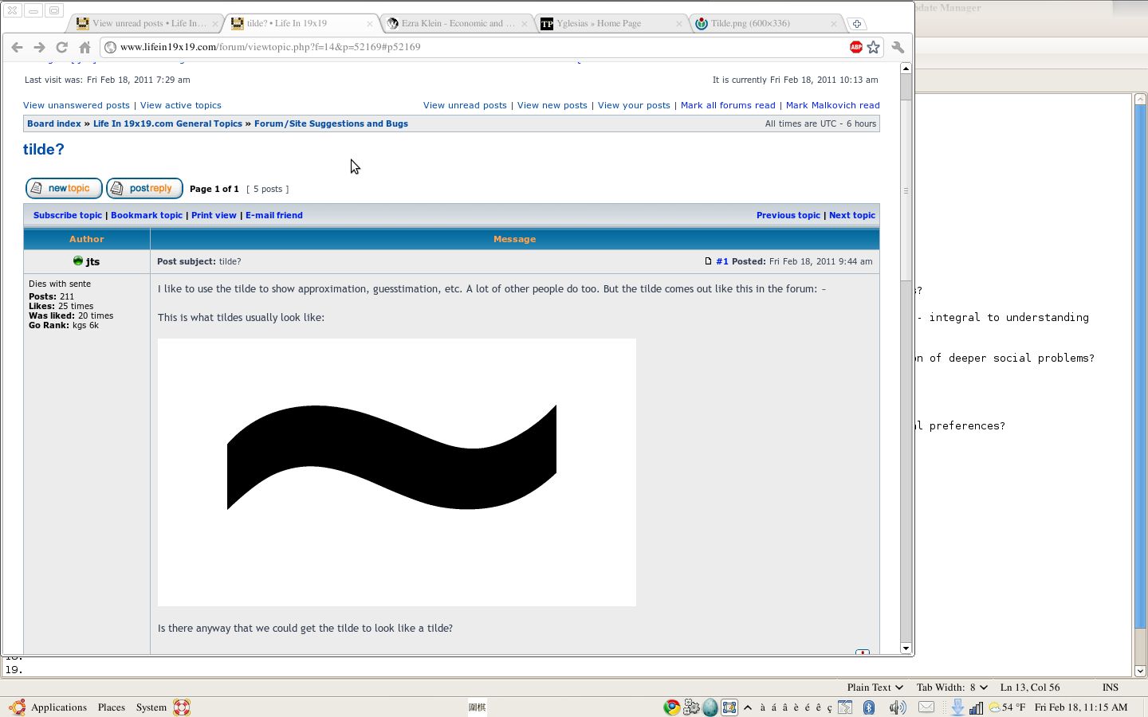Viewport: 1148px width, 717px height.
Task: Click the Chrome icon in the panel
Action: tap(671, 707)
